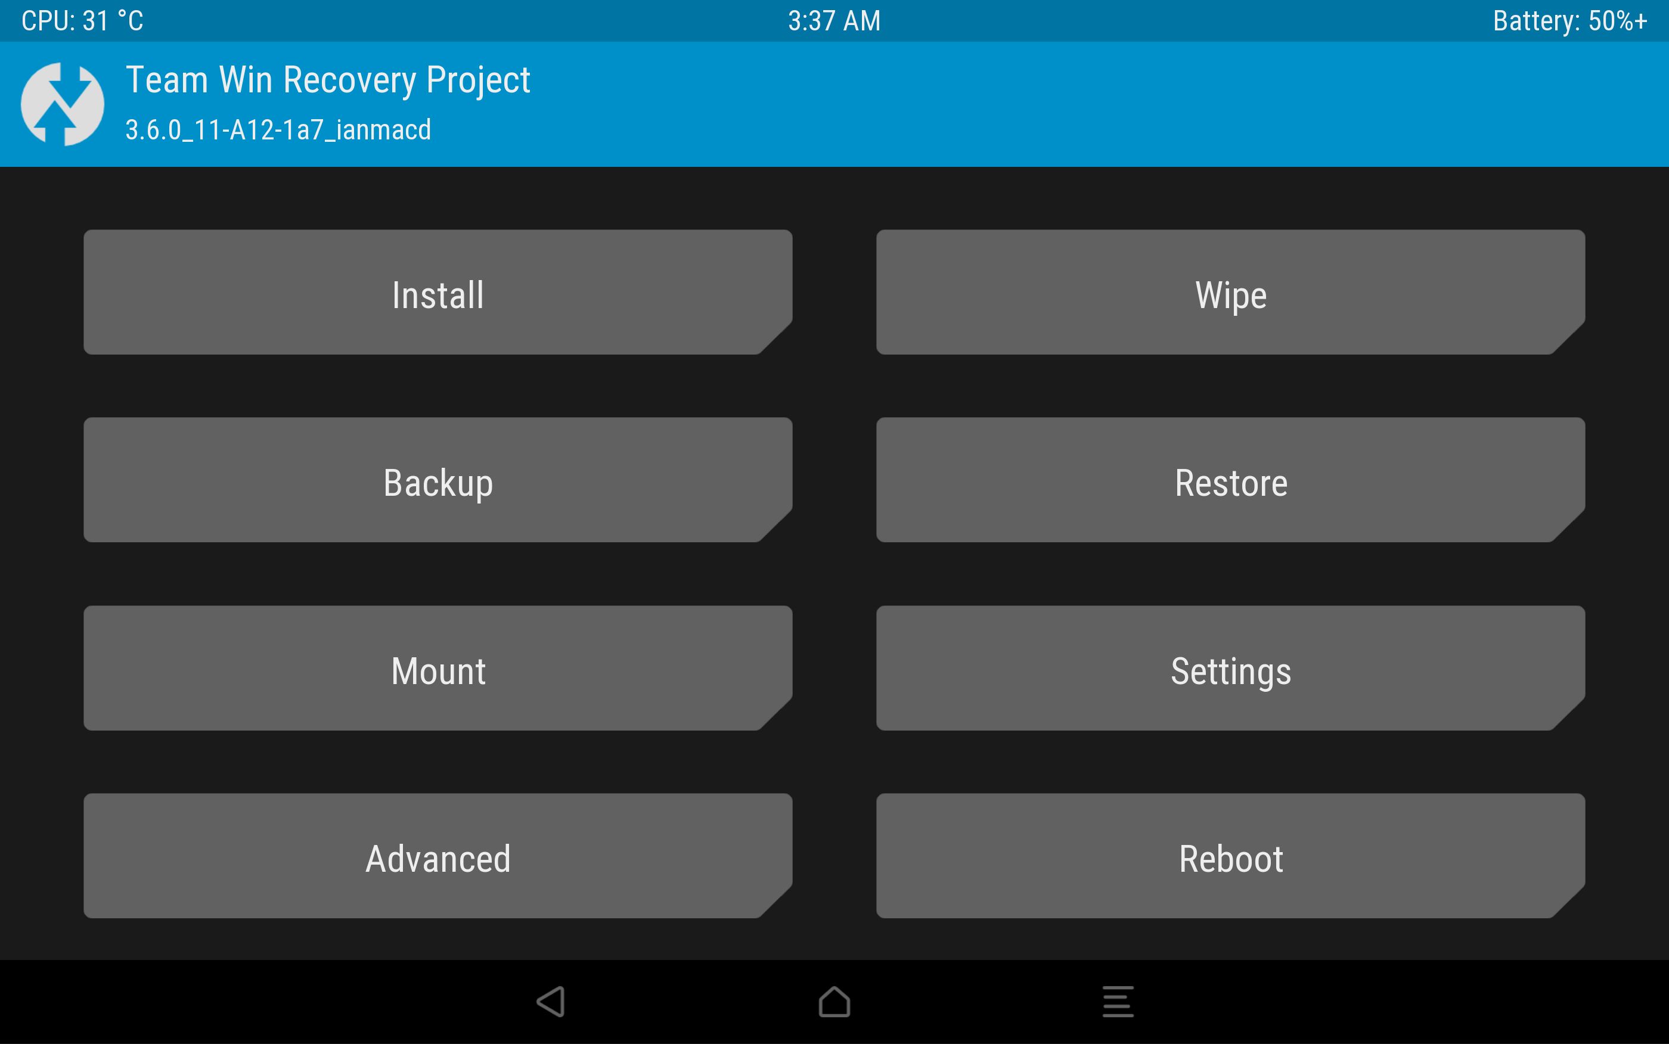This screenshot has height=1044, width=1669.
Task: Click the 3:37 AM clock
Action: click(x=834, y=21)
